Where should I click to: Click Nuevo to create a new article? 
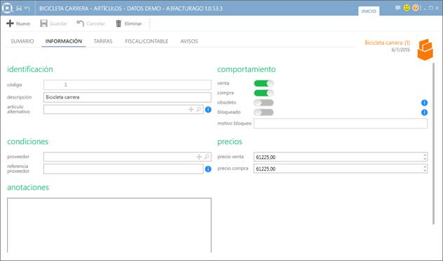(x=18, y=24)
